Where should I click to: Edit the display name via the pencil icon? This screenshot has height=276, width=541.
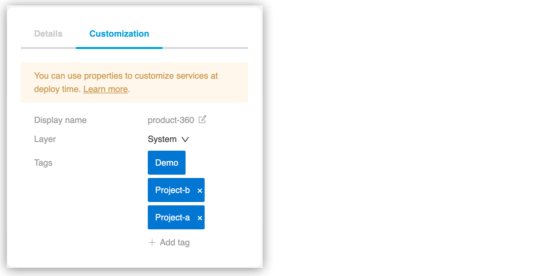click(202, 120)
